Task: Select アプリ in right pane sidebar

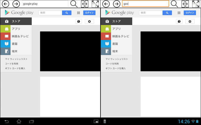Action: coord(116,29)
